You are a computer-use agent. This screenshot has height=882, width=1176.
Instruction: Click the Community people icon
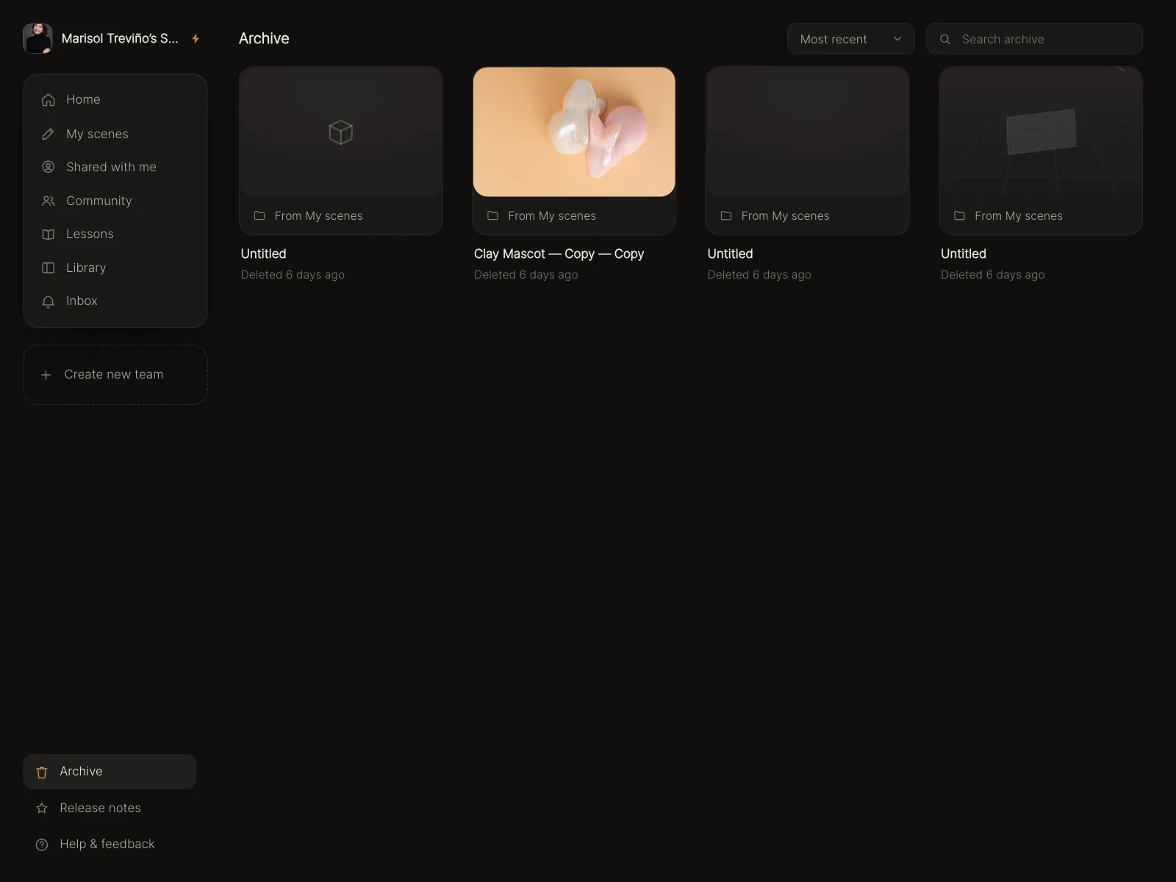pos(49,201)
